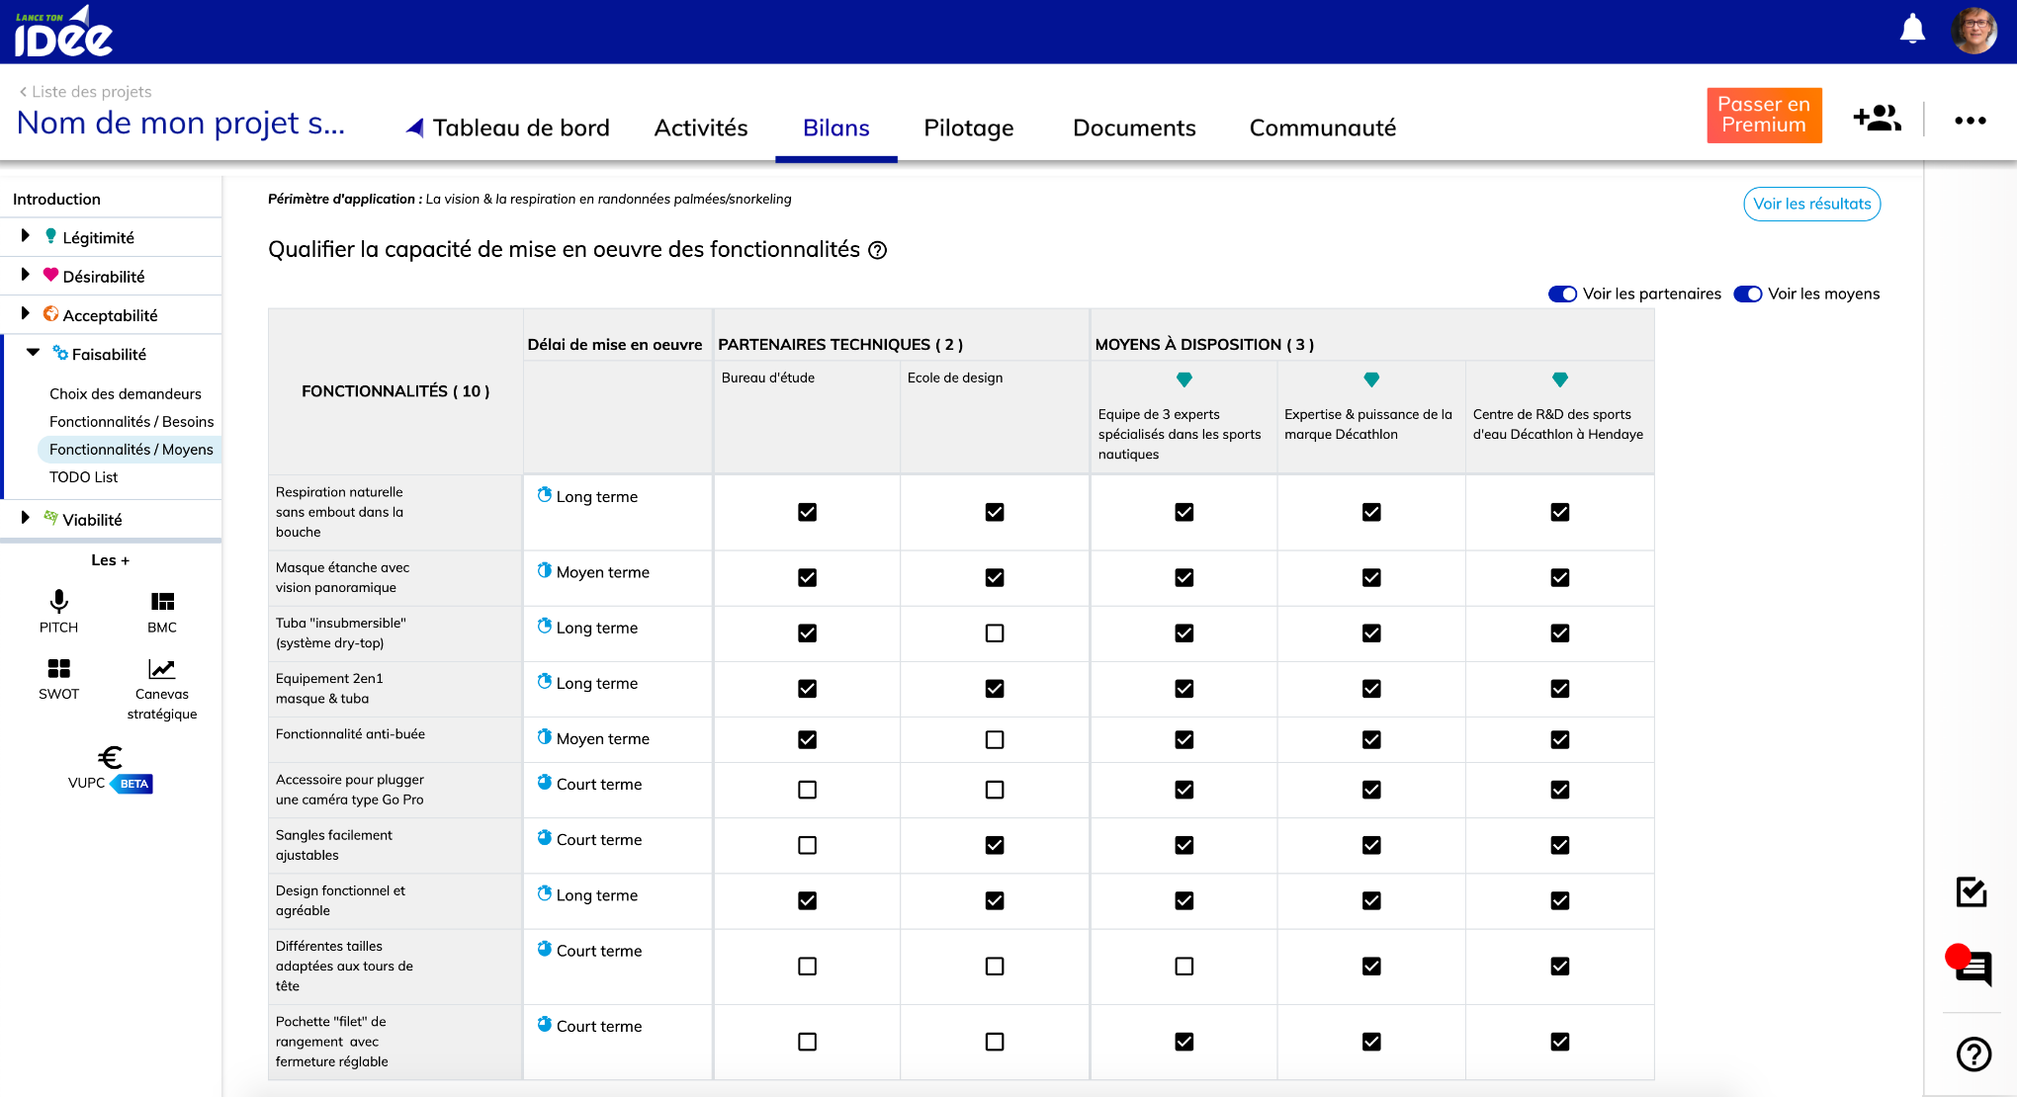Uncheck Bureau d'étude for Respiration naturelle
Image resolution: width=2017 pixels, height=1097 pixels.
(x=807, y=512)
